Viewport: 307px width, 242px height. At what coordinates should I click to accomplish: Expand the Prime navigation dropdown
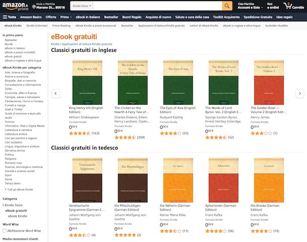pyautogui.click(x=66, y=17)
